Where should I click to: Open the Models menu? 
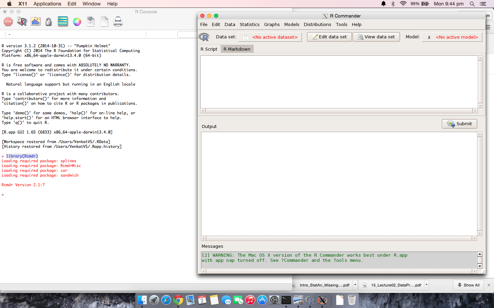(x=292, y=25)
